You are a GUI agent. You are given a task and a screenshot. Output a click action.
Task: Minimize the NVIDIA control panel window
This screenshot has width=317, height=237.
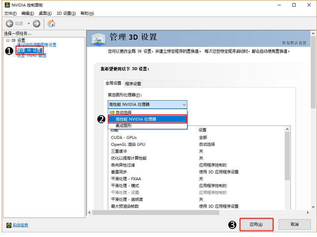point(279,5)
